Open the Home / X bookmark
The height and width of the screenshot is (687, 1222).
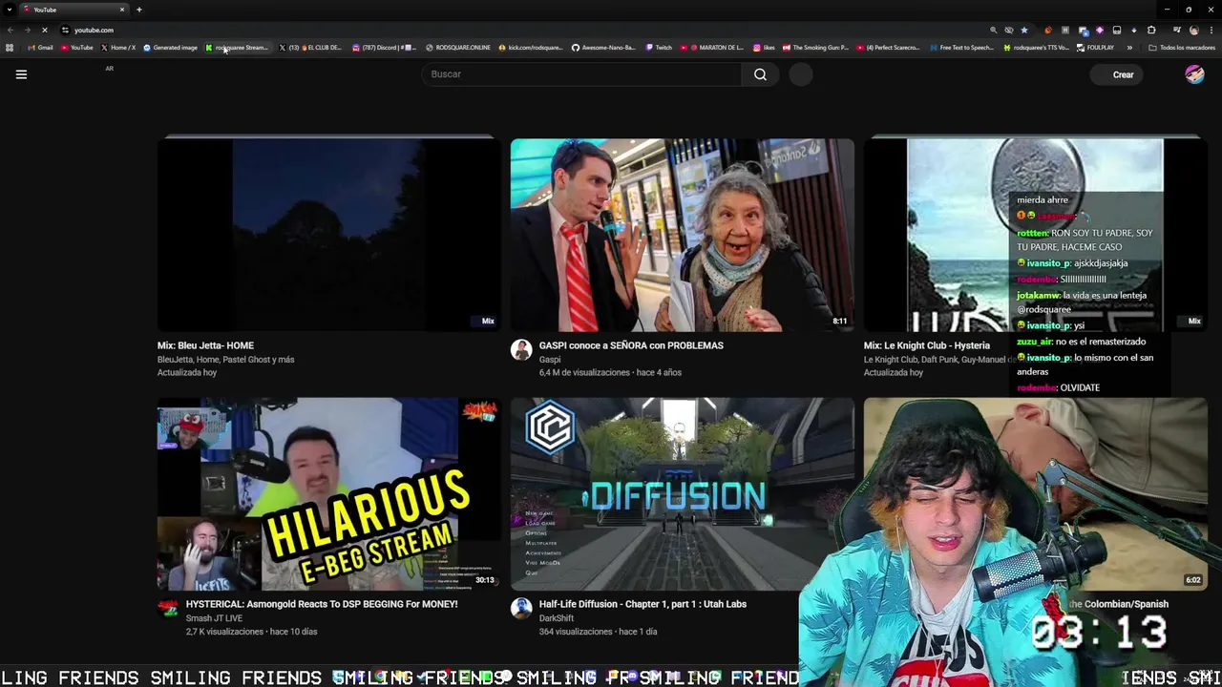tap(118, 48)
